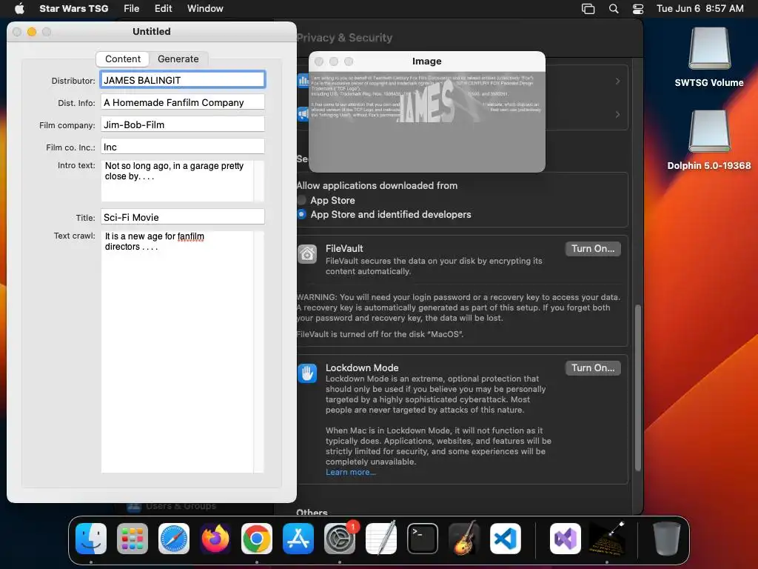Screen dimensions: 758x569
Task: Click the FileVault house icon
Action: [307, 254]
